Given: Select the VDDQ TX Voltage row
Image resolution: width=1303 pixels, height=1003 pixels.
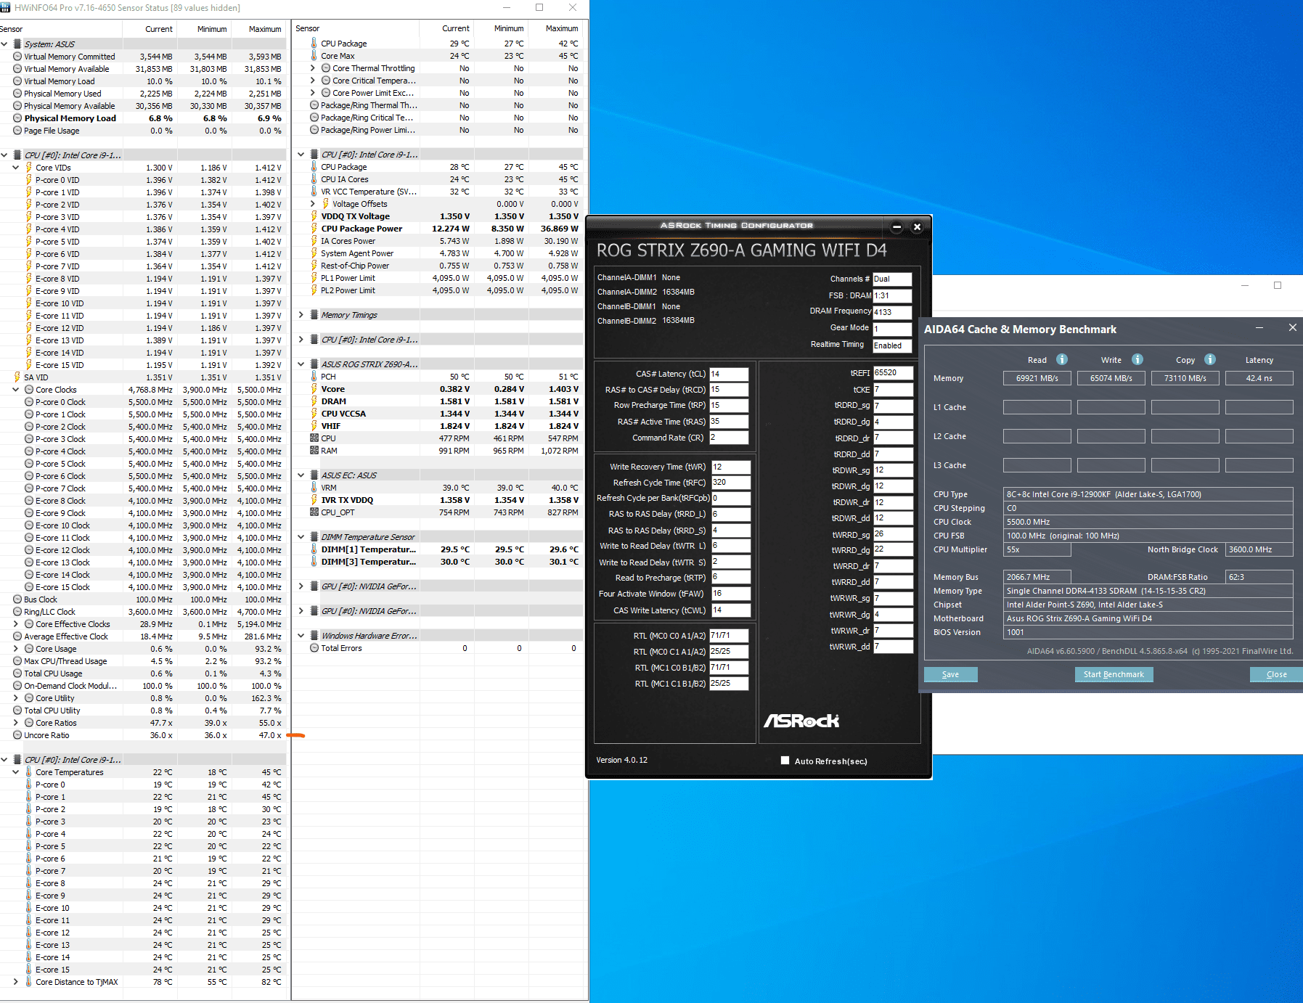Looking at the screenshot, I should pyautogui.click(x=439, y=216).
